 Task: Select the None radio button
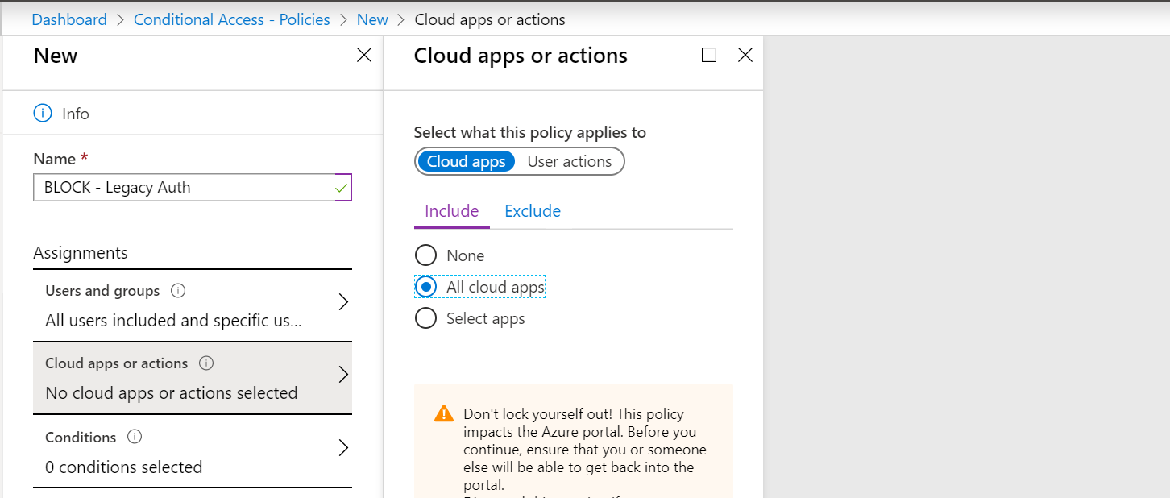[425, 255]
